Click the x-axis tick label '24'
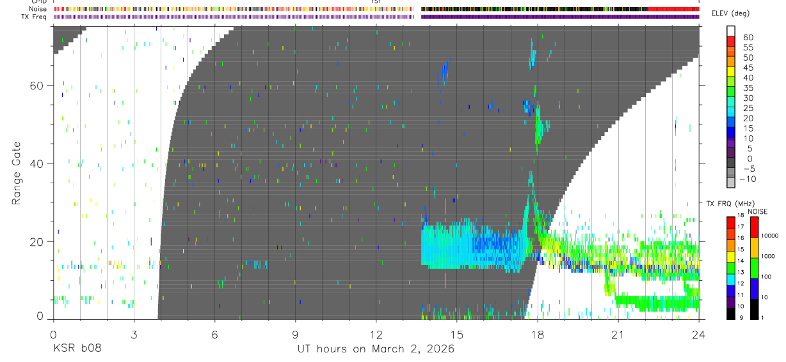 point(699,334)
